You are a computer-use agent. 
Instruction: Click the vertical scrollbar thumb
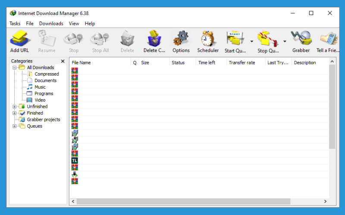(x=332, y=106)
